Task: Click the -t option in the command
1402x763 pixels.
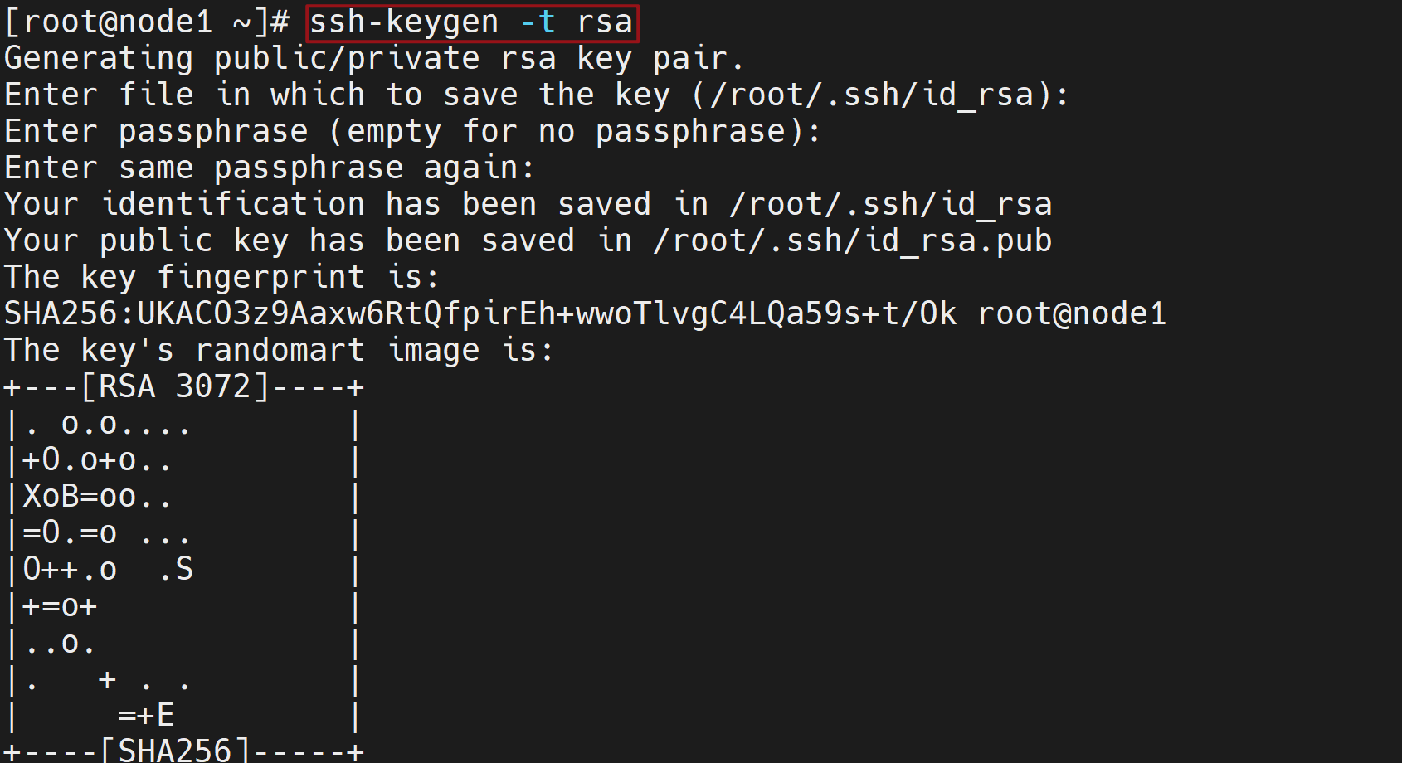Action: (538, 22)
